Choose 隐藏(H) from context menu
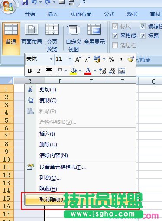Screen dimensions: 162x221 [x=80, y=188]
